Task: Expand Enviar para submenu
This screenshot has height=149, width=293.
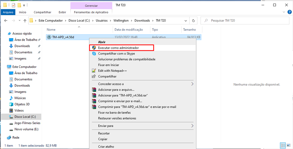Action: (143, 126)
